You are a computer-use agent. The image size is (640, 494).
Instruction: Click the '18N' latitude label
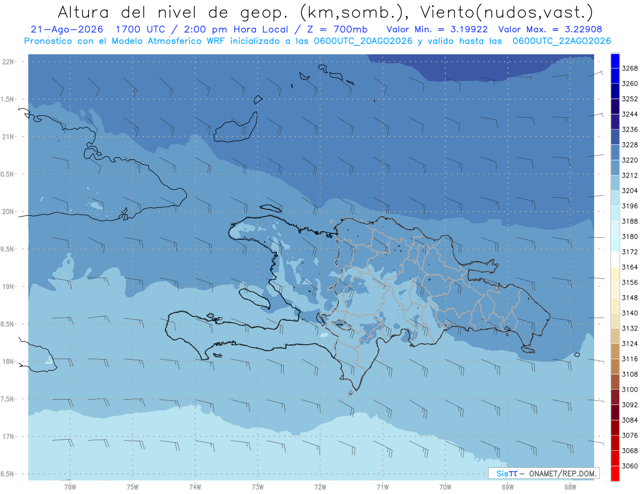(9, 362)
